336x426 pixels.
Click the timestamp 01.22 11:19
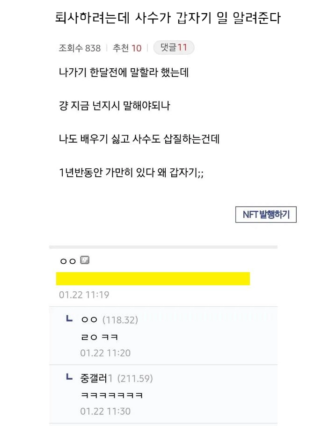click(84, 295)
